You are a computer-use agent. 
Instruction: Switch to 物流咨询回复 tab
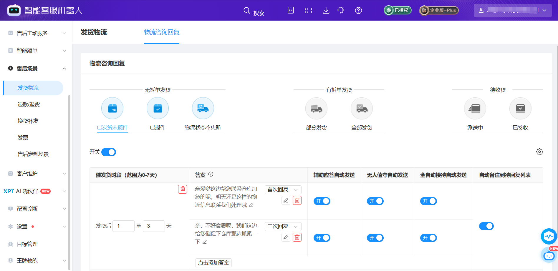(x=162, y=32)
